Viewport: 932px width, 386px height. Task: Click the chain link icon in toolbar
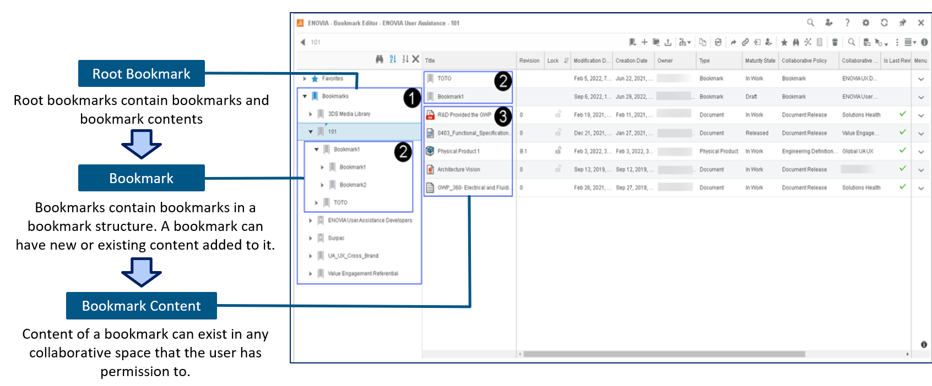[x=745, y=42]
